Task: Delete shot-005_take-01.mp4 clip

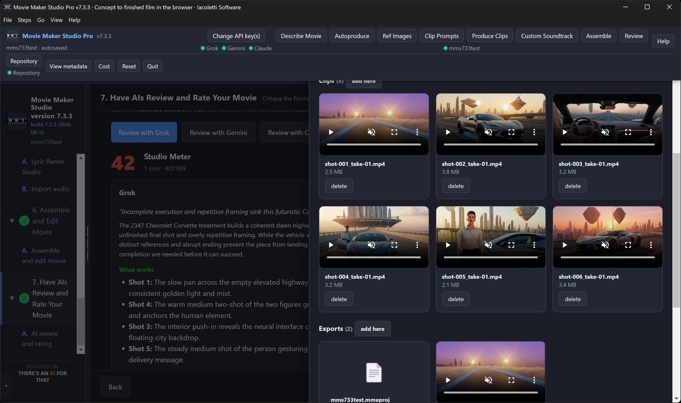Action: [456, 299]
